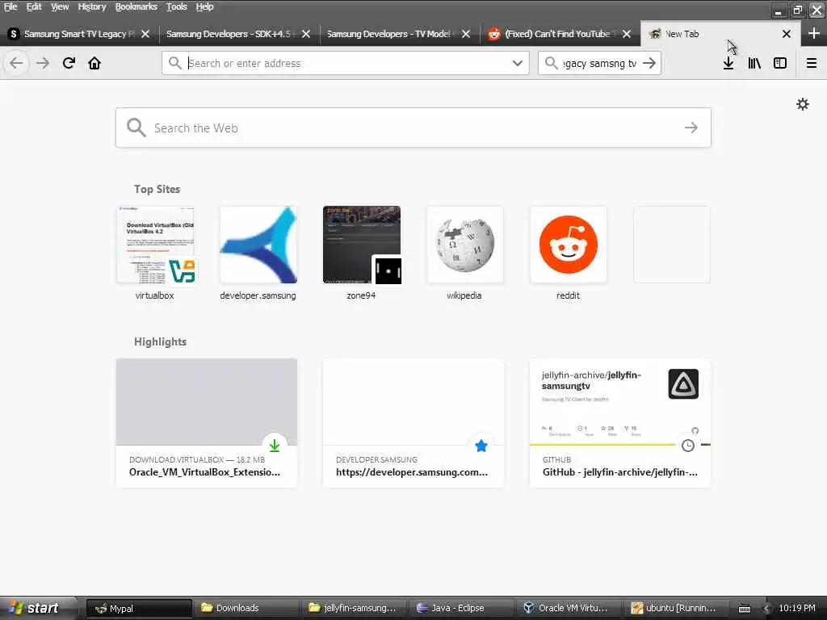Open the reddit top site
This screenshot has width=827, height=620.
click(568, 253)
